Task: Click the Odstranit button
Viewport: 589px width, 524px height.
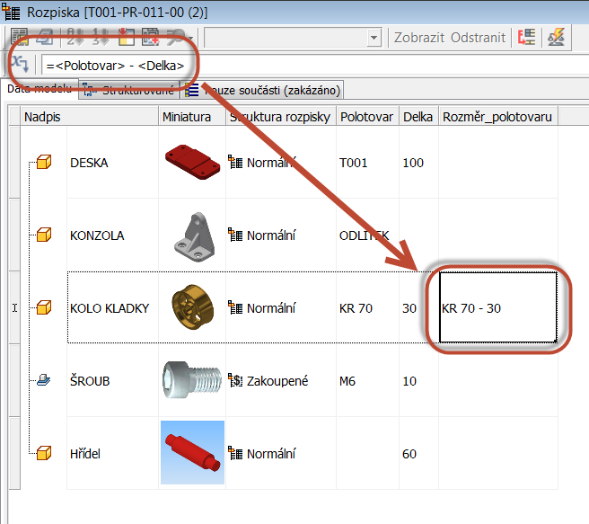Action: pyautogui.click(x=477, y=38)
